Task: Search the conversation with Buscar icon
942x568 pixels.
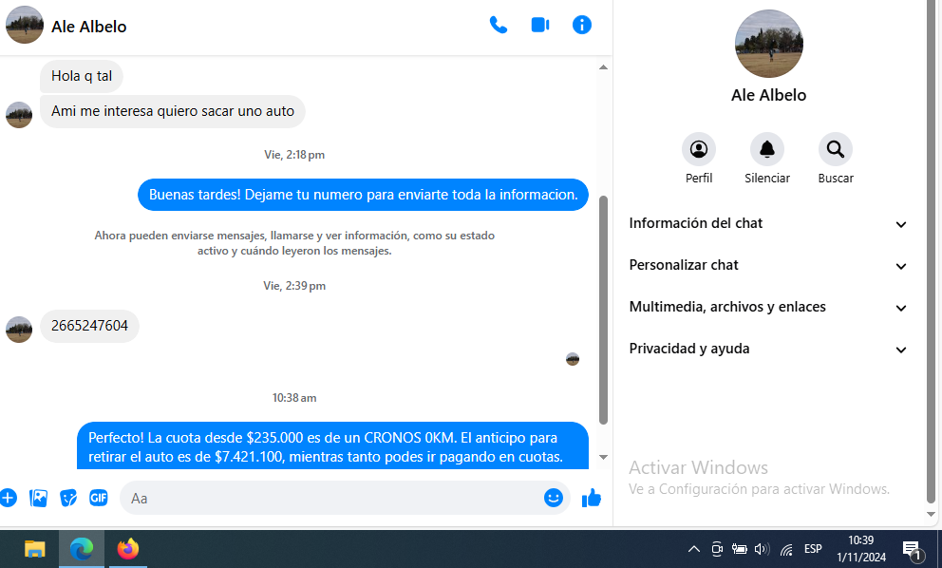Action: pyautogui.click(x=835, y=149)
